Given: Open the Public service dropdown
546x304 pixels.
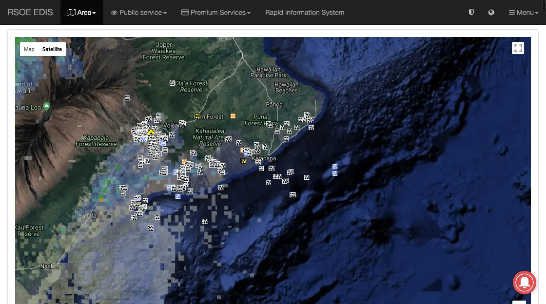Looking at the screenshot, I should click(x=139, y=13).
